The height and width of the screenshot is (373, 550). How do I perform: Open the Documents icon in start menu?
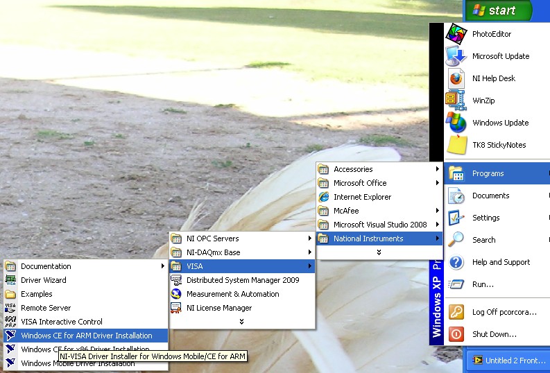pyautogui.click(x=456, y=196)
